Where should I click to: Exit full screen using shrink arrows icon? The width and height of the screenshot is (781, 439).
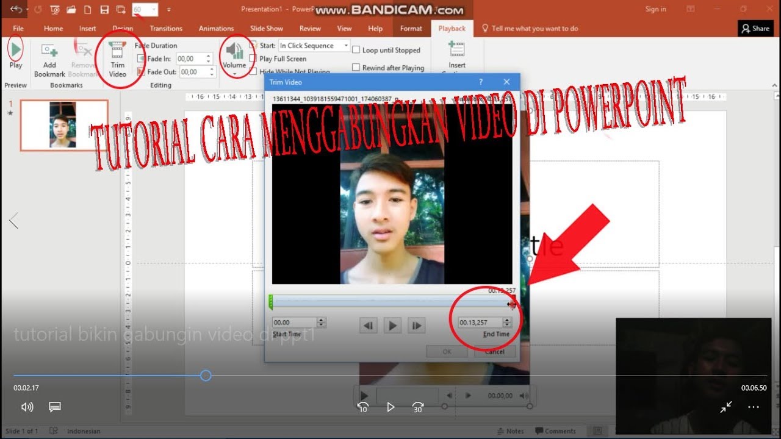[x=726, y=407]
